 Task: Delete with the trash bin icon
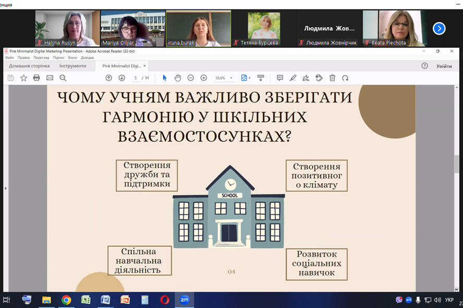[332, 78]
